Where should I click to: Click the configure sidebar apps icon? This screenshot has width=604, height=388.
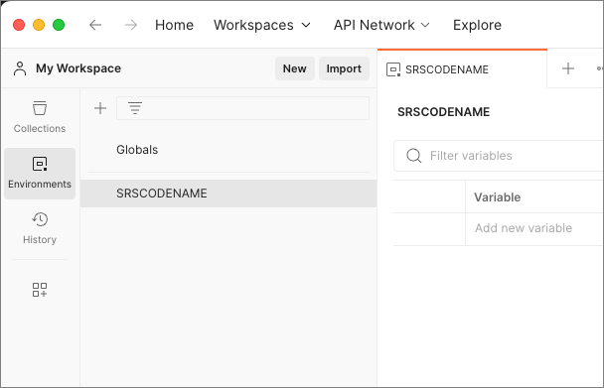(x=40, y=290)
